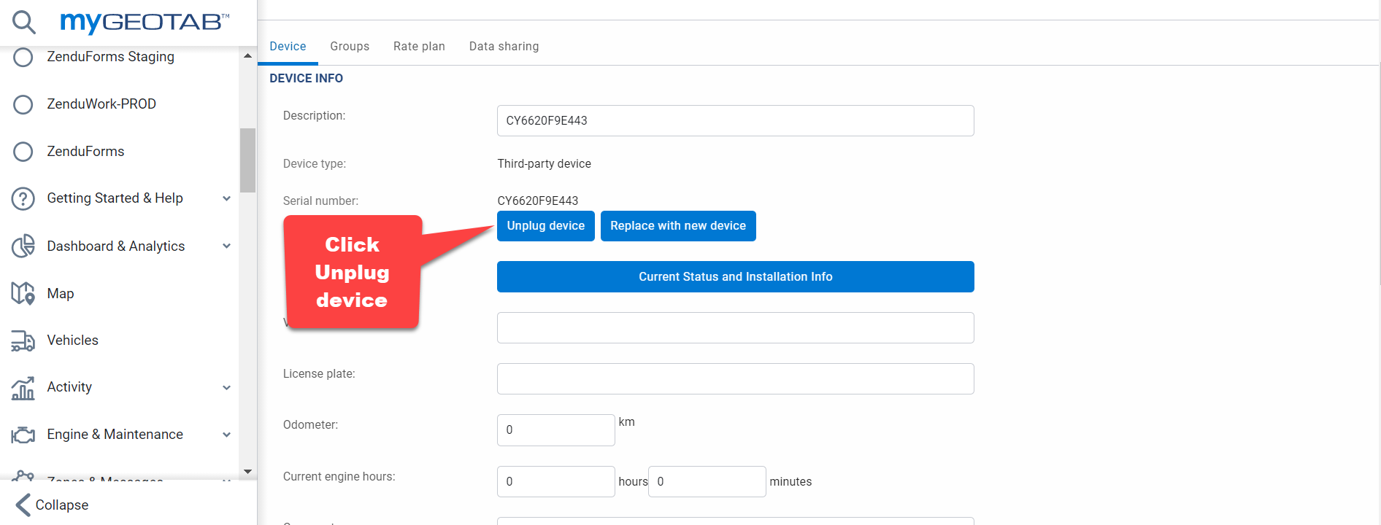Click Dashboard & Analytics pie chart icon
Viewport: 1381px width, 525px height.
pyautogui.click(x=23, y=246)
